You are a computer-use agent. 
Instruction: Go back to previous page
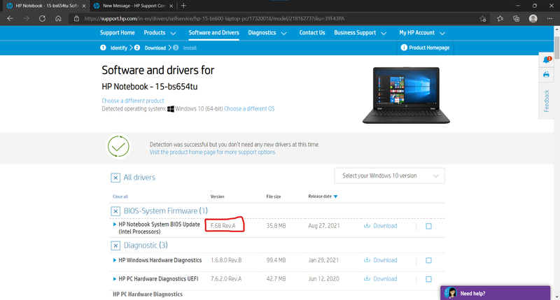[10, 19]
